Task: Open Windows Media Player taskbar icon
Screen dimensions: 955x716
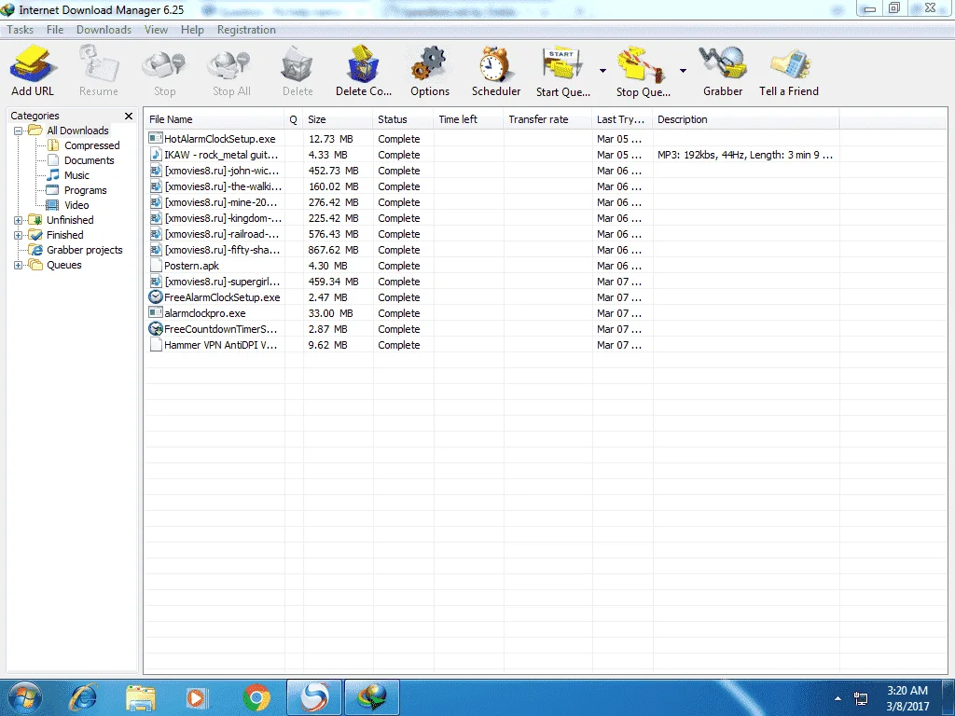Action: [197, 697]
